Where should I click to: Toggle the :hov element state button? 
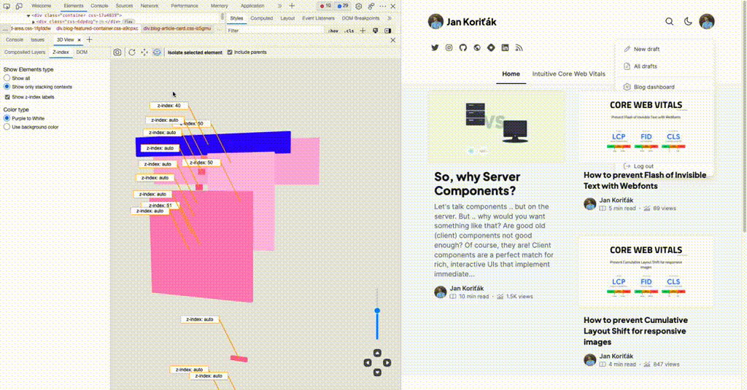pos(333,31)
